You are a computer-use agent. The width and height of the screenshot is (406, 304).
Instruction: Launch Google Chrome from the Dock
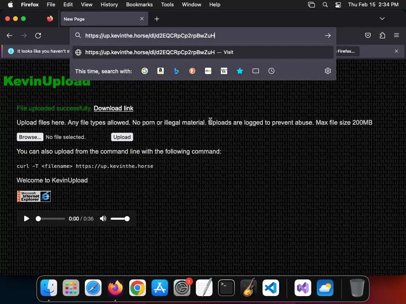point(138,288)
